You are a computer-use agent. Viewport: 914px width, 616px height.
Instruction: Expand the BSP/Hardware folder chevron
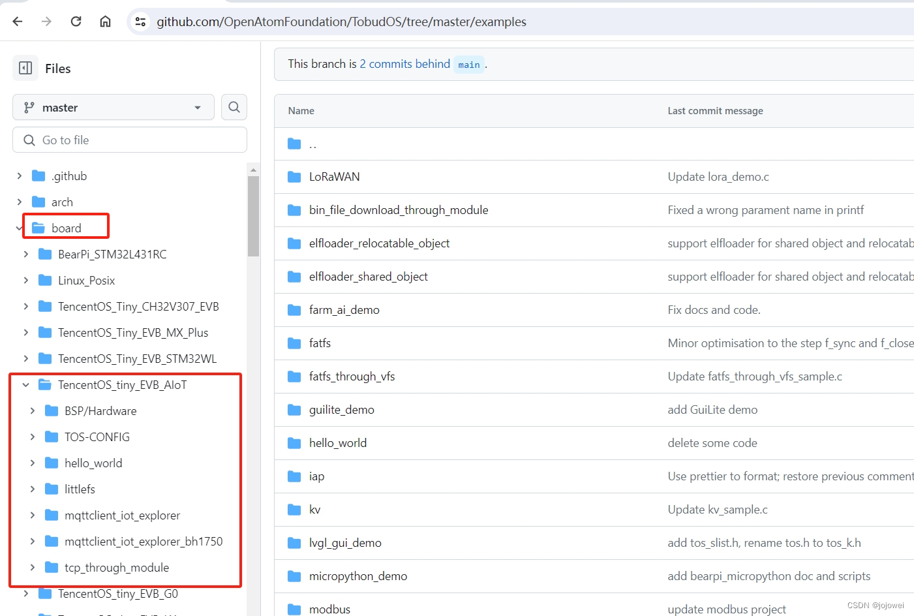click(x=33, y=410)
